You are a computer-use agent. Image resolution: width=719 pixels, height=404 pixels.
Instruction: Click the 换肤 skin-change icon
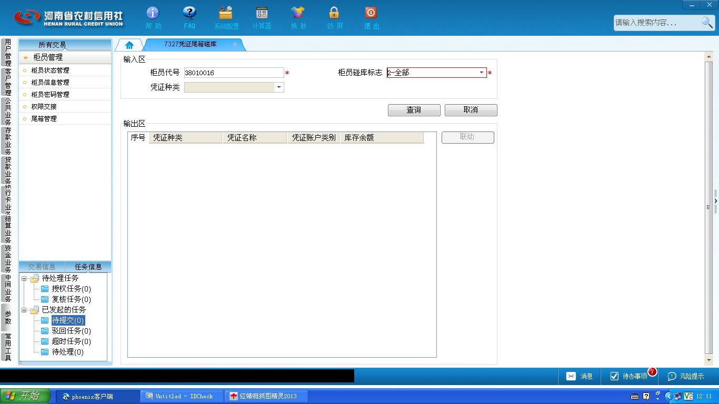[x=298, y=13]
